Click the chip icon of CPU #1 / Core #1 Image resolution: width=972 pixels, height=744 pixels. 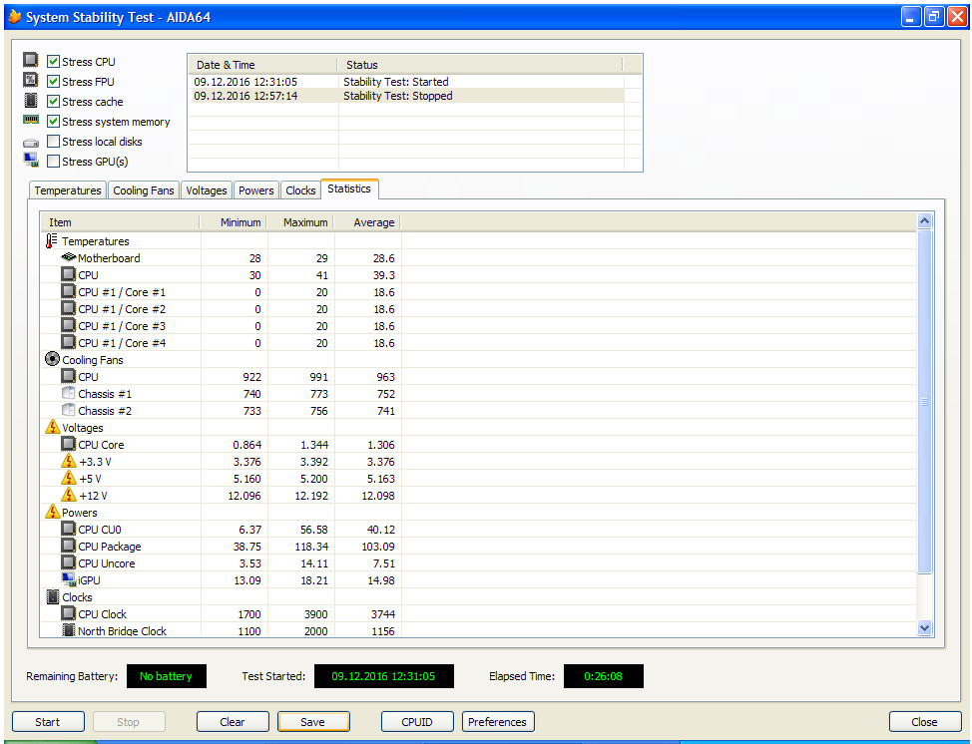[68, 291]
